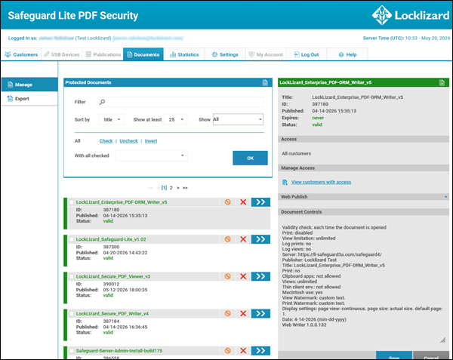Open LockLizard_Secure_PDF_Viewer_v3 title in list
Image resolution: width=453 pixels, height=360 pixels.
(x=113, y=276)
